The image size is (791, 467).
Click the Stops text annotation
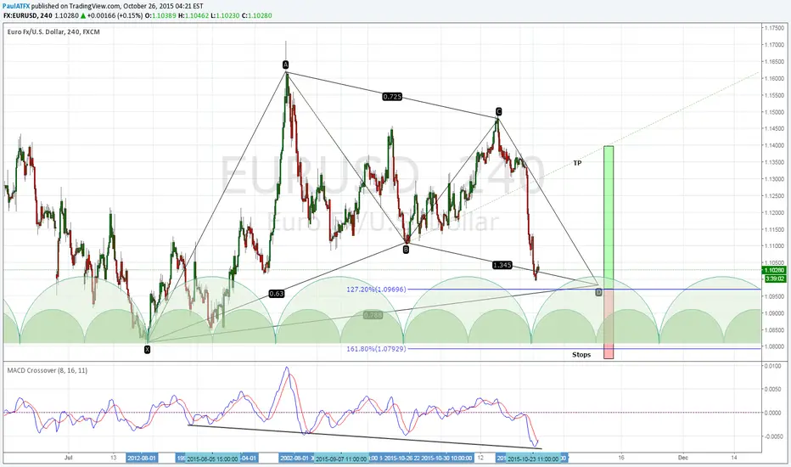[581, 354]
